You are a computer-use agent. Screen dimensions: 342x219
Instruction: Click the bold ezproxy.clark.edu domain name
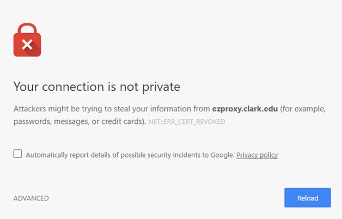pos(245,109)
